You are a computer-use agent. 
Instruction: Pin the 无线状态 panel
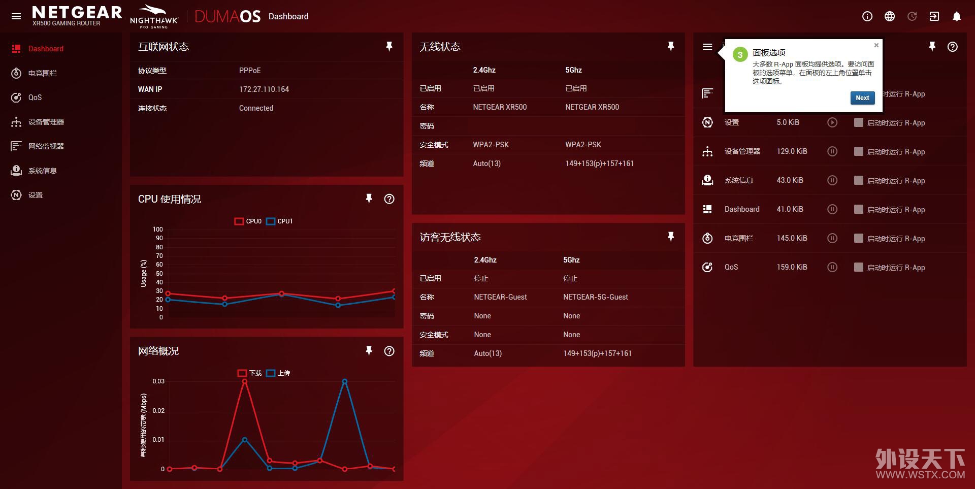pyautogui.click(x=671, y=47)
